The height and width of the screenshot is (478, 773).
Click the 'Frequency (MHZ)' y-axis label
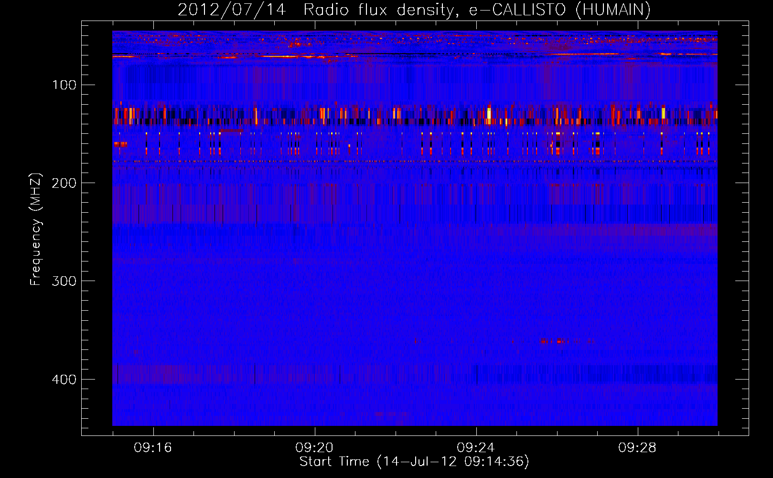(35, 229)
